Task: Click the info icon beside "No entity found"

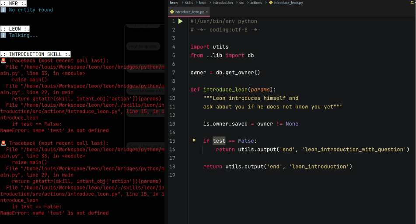Action: point(3,10)
